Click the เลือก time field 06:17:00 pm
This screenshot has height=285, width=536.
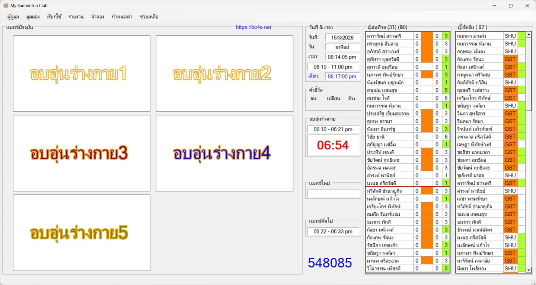tap(342, 76)
